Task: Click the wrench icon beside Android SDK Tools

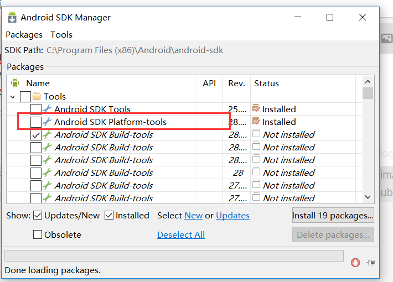Action: 47,109
